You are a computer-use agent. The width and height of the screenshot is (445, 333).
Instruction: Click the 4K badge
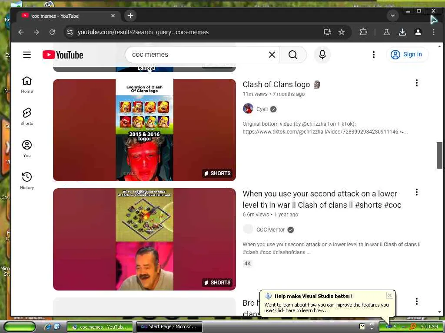[x=247, y=263]
